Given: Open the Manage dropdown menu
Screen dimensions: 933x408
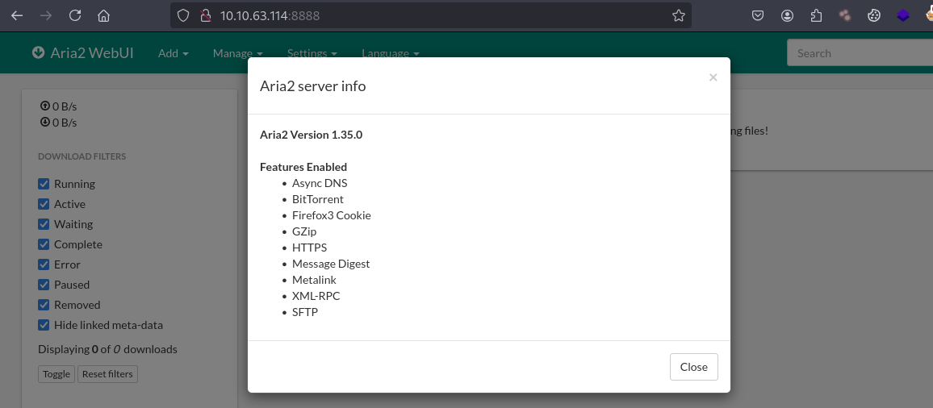Looking at the screenshot, I should 237,53.
